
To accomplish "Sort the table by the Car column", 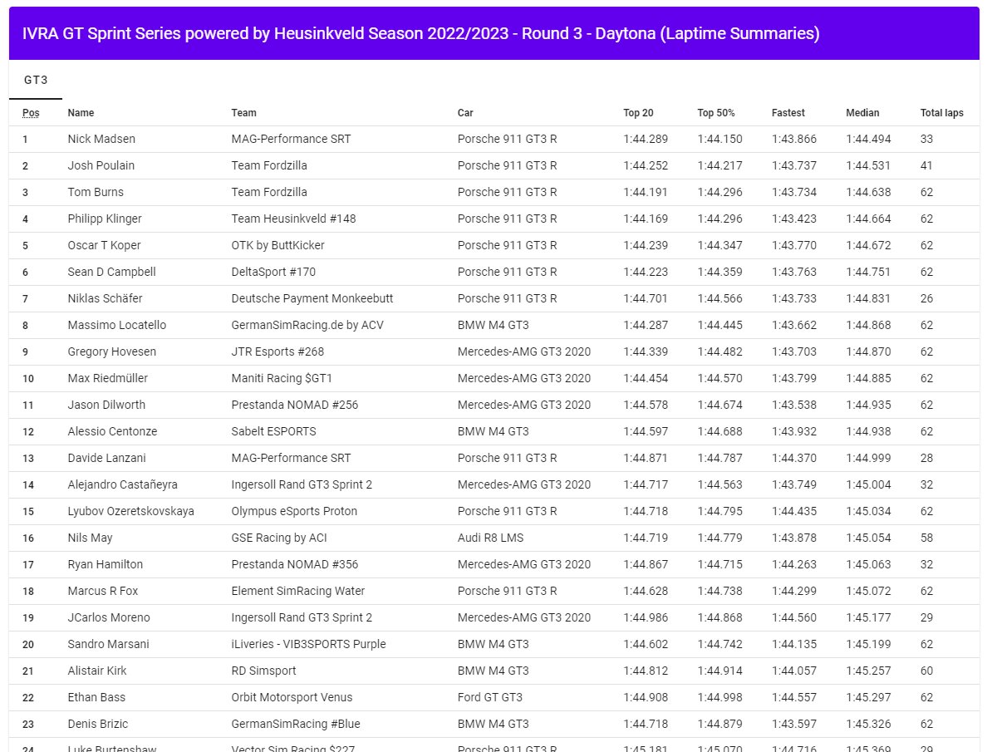I will coord(464,112).
